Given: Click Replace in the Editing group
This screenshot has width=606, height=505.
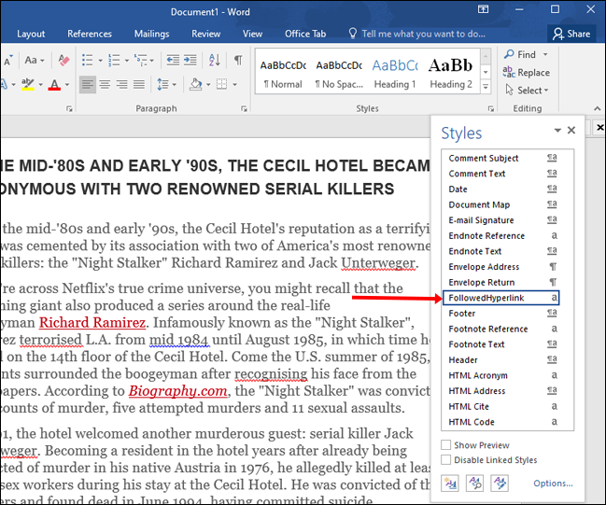Looking at the screenshot, I should (x=527, y=72).
